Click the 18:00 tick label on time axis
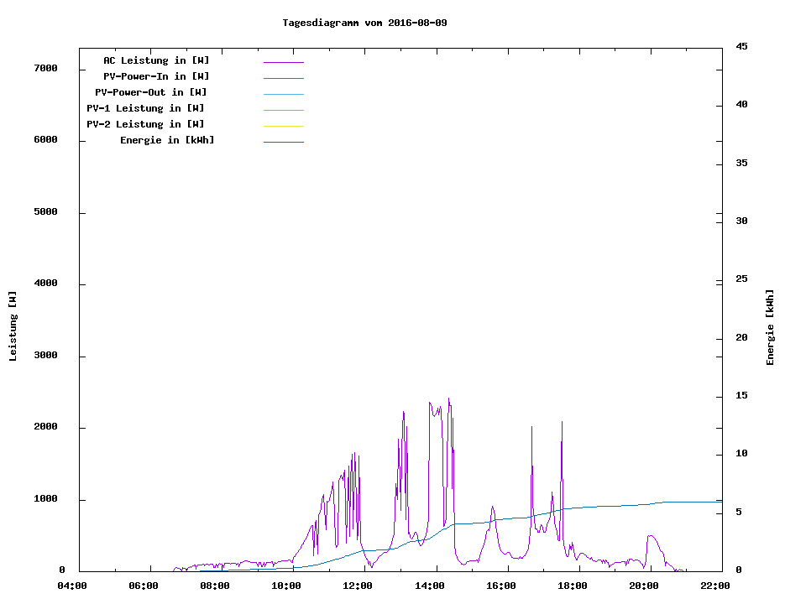 573,586
